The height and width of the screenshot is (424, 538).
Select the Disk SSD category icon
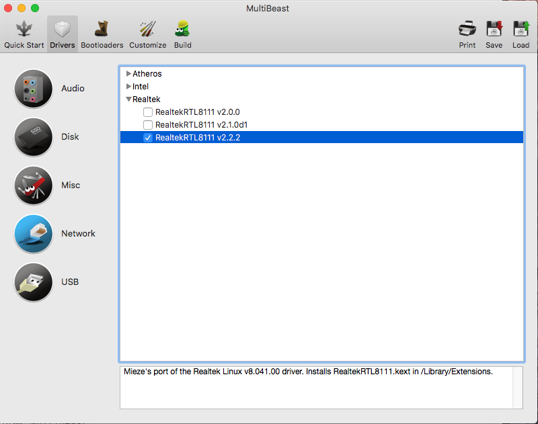pos(33,137)
